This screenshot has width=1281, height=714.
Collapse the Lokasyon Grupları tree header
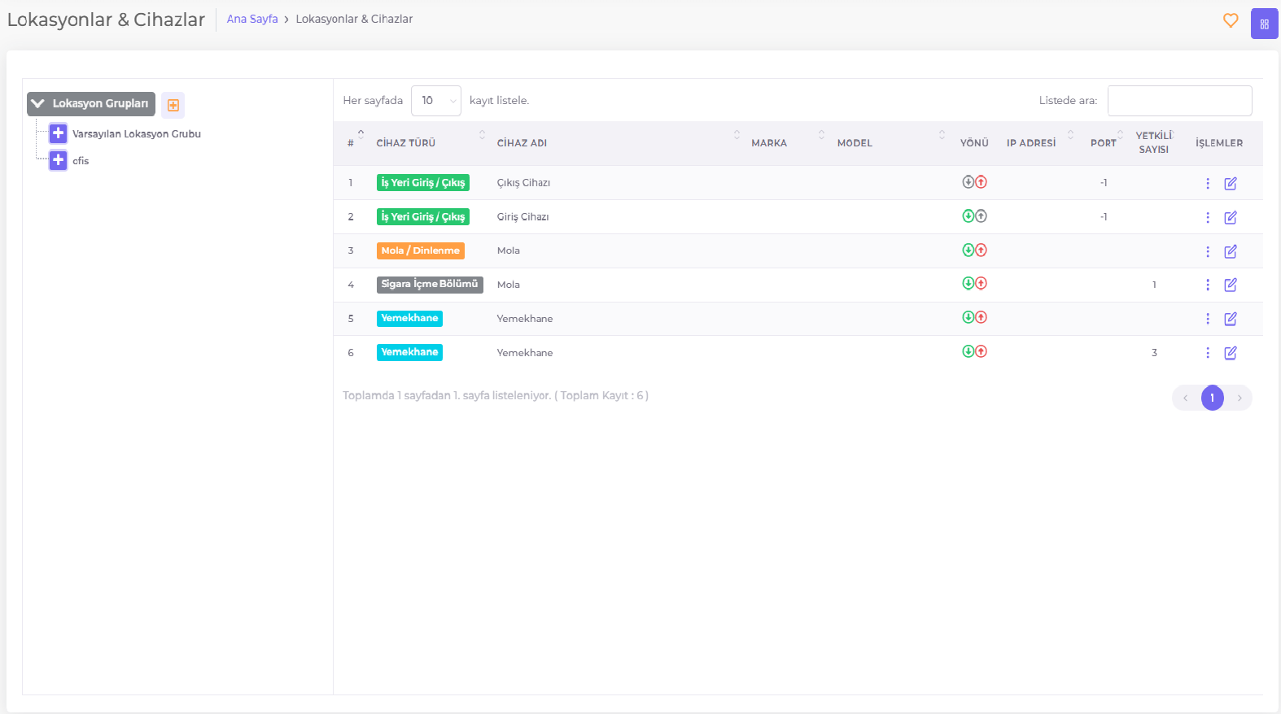91,103
